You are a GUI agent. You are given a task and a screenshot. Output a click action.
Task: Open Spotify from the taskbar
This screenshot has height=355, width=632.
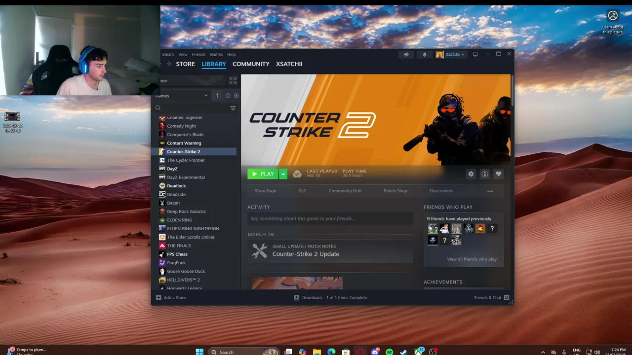tap(390, 352)
